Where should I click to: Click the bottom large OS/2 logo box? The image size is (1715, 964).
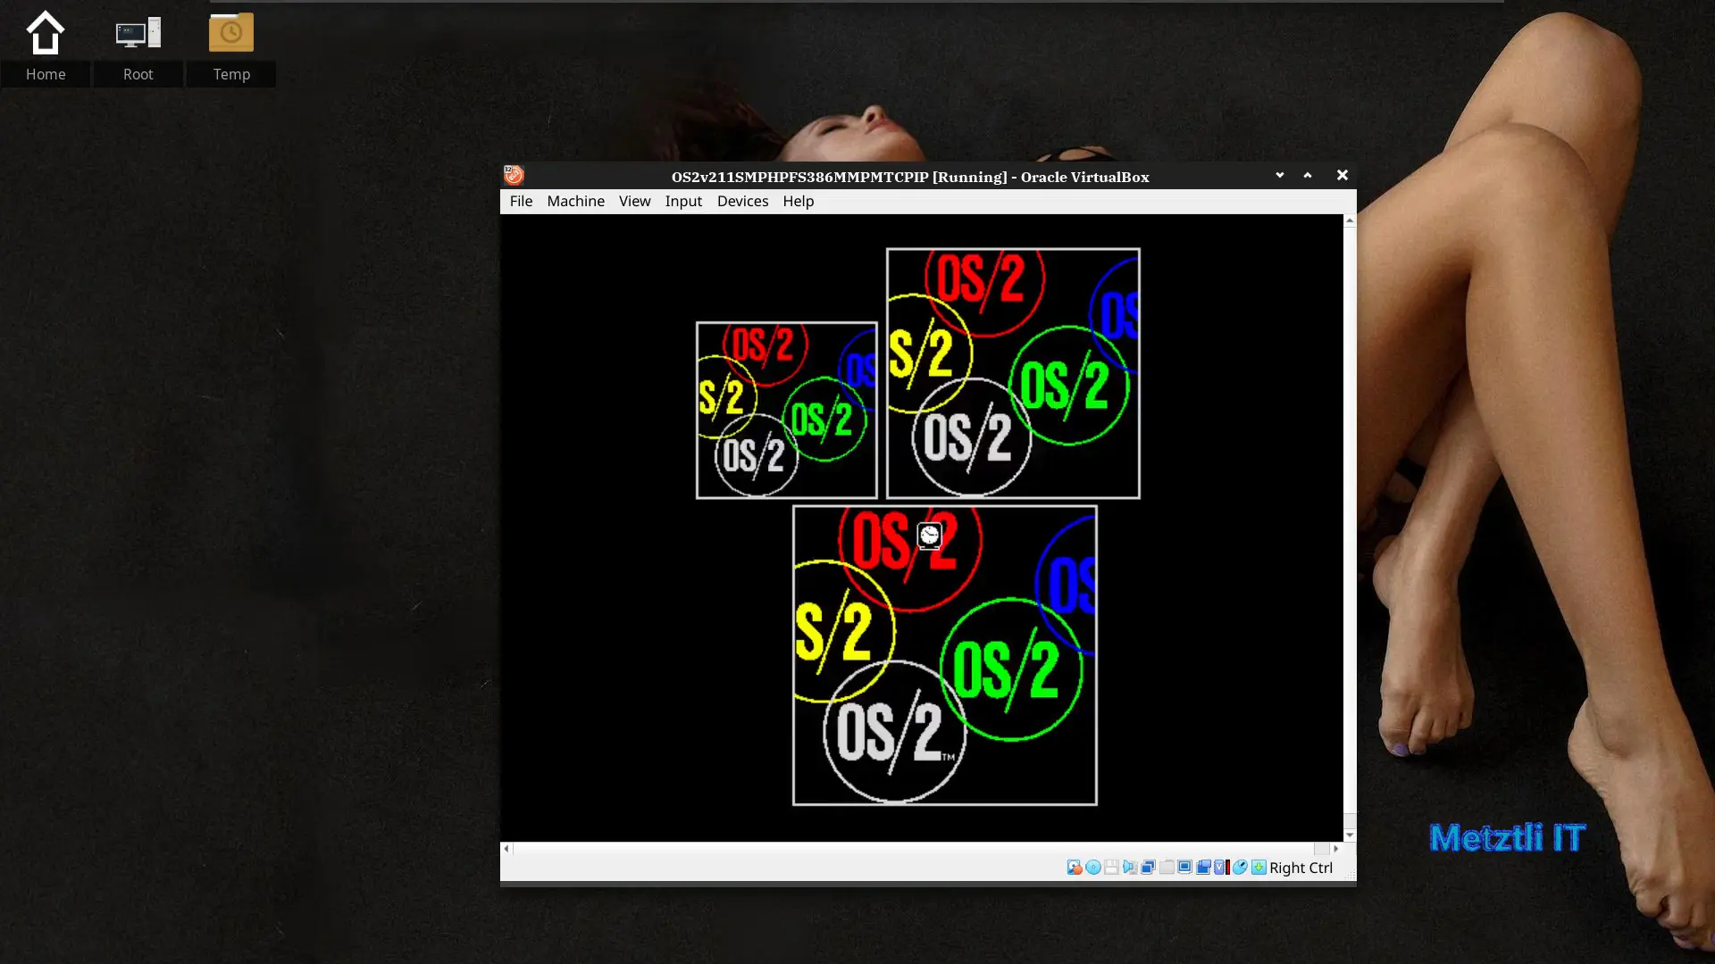click(945, 655)
